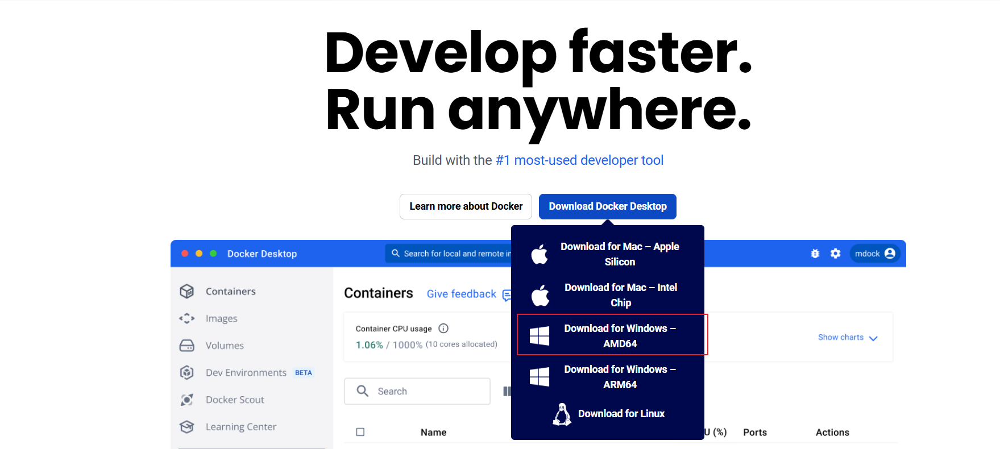
Task: Click the yellow window dot in Docker Desktop
Action: click(x=199, y=253)
